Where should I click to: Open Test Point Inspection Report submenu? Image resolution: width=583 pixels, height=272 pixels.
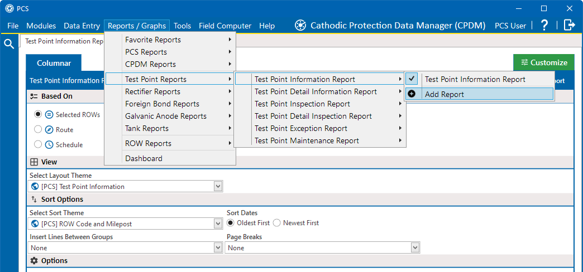pyautogui.click(x=320, y=104)
